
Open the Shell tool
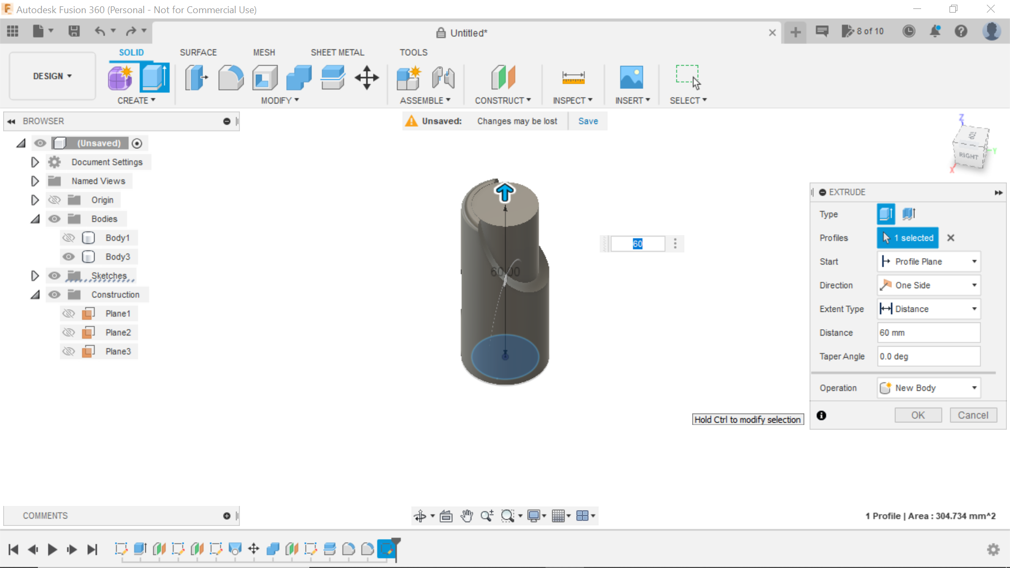coord(265,77)
